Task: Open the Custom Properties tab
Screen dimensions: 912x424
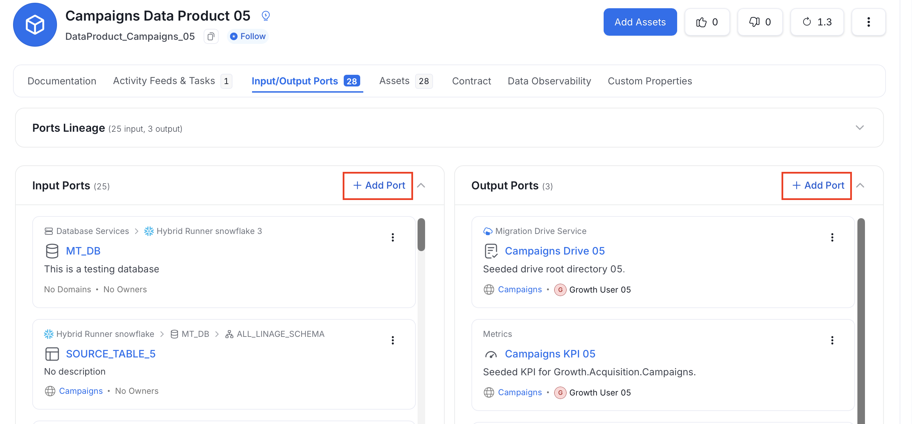Action: (650, 81)
